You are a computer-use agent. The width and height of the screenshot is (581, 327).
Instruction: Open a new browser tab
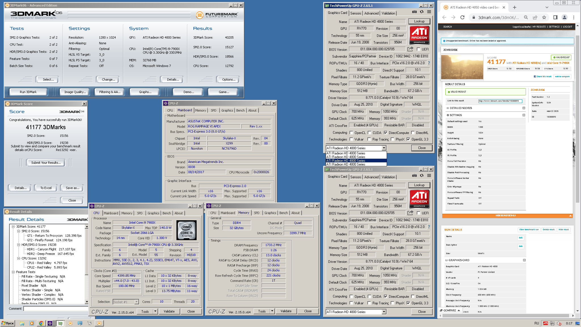click(x=515, y=7)
